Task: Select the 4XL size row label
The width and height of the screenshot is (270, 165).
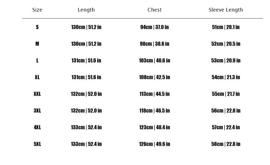Action: coord(37,127)
